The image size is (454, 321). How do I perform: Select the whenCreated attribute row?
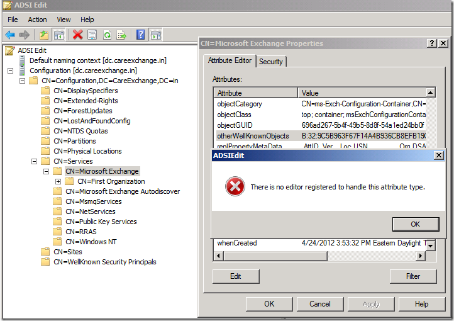(321, 243)
